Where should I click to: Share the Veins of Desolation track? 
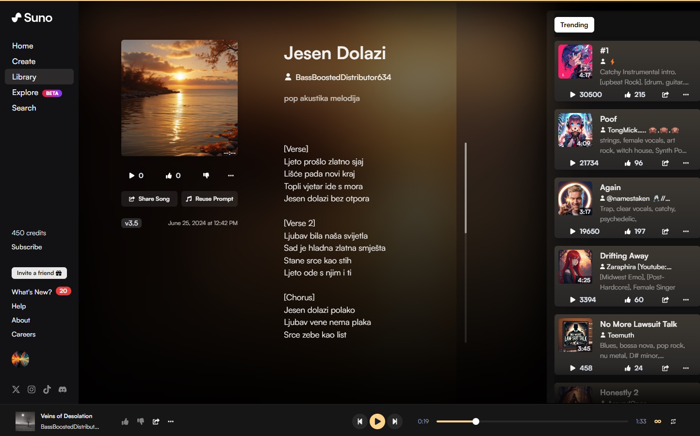pos(156,421)
